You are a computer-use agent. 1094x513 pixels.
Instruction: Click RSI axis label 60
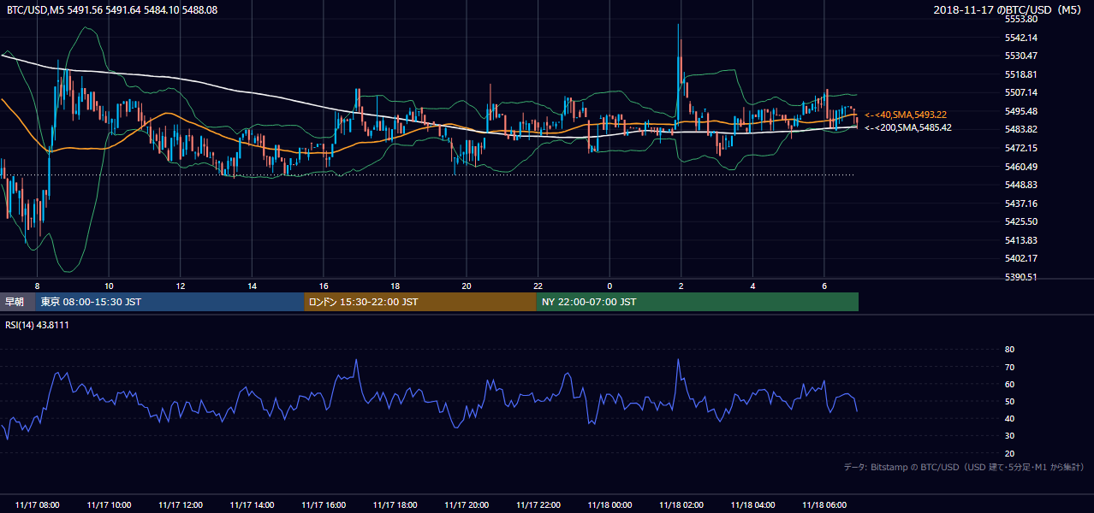pos(1009,384)
